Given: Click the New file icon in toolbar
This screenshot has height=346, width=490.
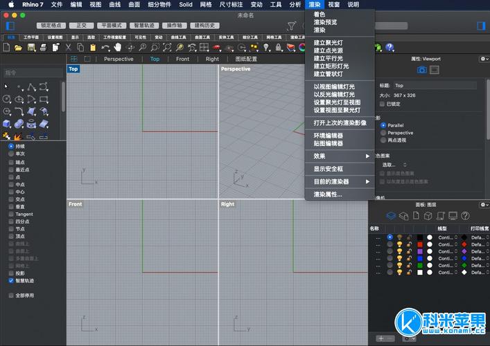Looking at the screenshot, I should click(x=6, y=48).
